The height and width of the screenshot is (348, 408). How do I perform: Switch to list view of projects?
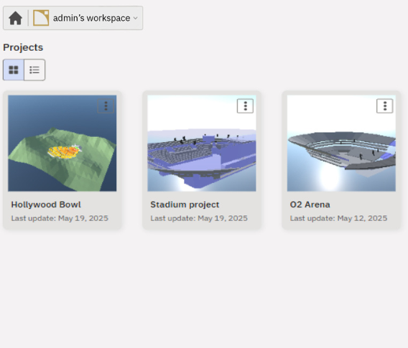pos(34,70)
